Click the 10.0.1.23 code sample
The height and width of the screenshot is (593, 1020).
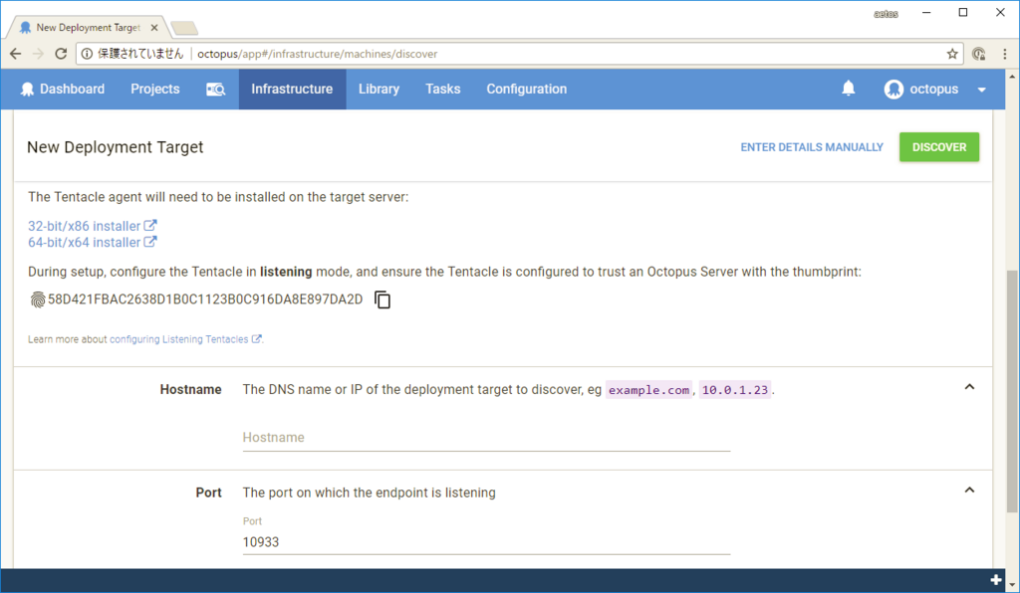(x=735, y=390)
